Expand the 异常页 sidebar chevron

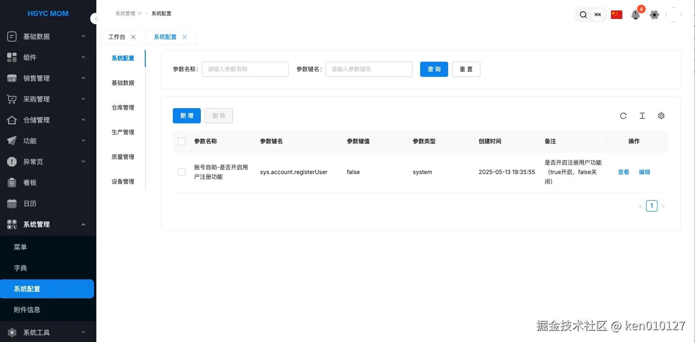coord(83,161)
